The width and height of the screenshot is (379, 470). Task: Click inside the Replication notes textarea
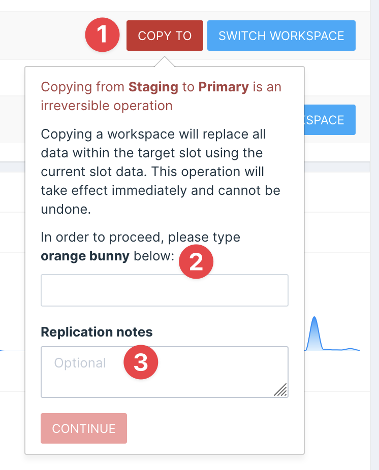tap(165, 372)
